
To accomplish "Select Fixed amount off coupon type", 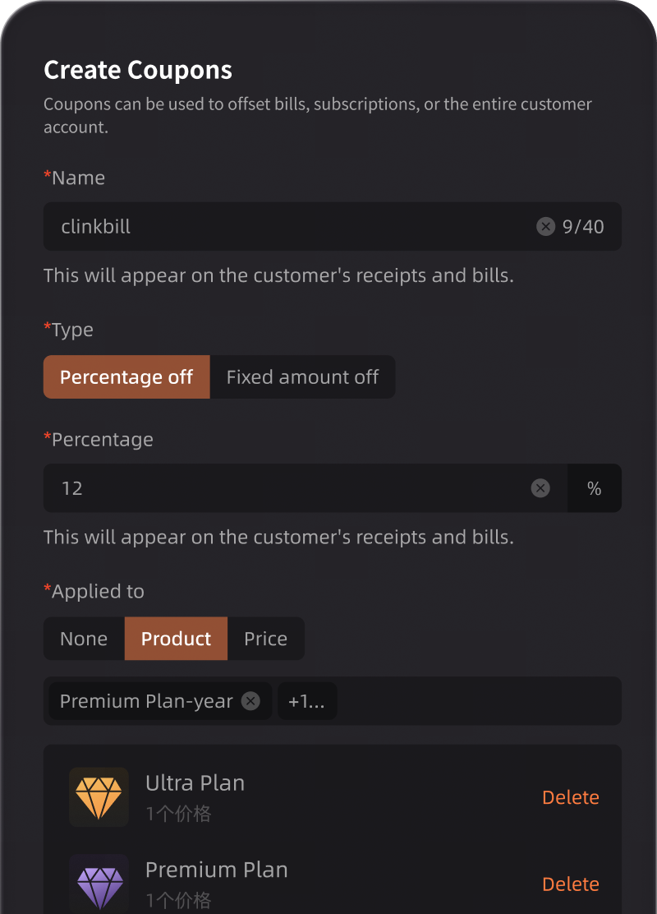I will 302,377.
